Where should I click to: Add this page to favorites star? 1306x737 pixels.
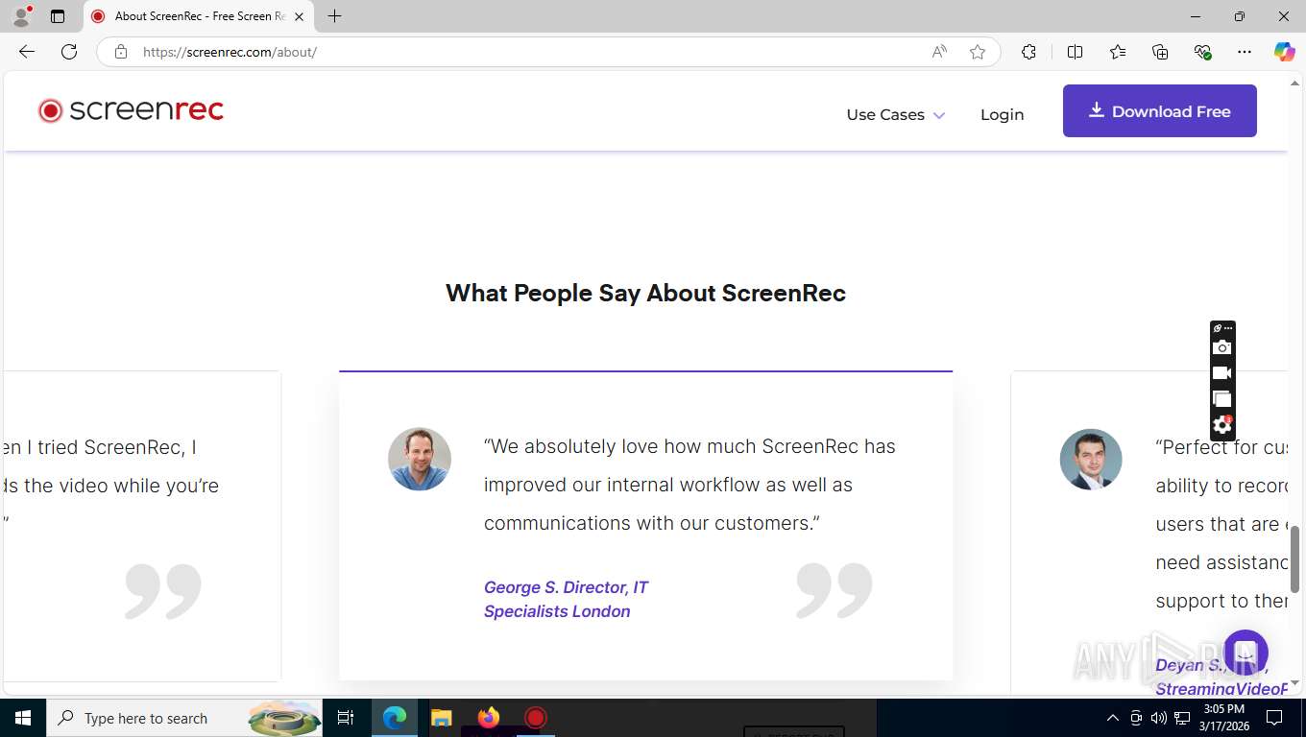tap(978, 52)
